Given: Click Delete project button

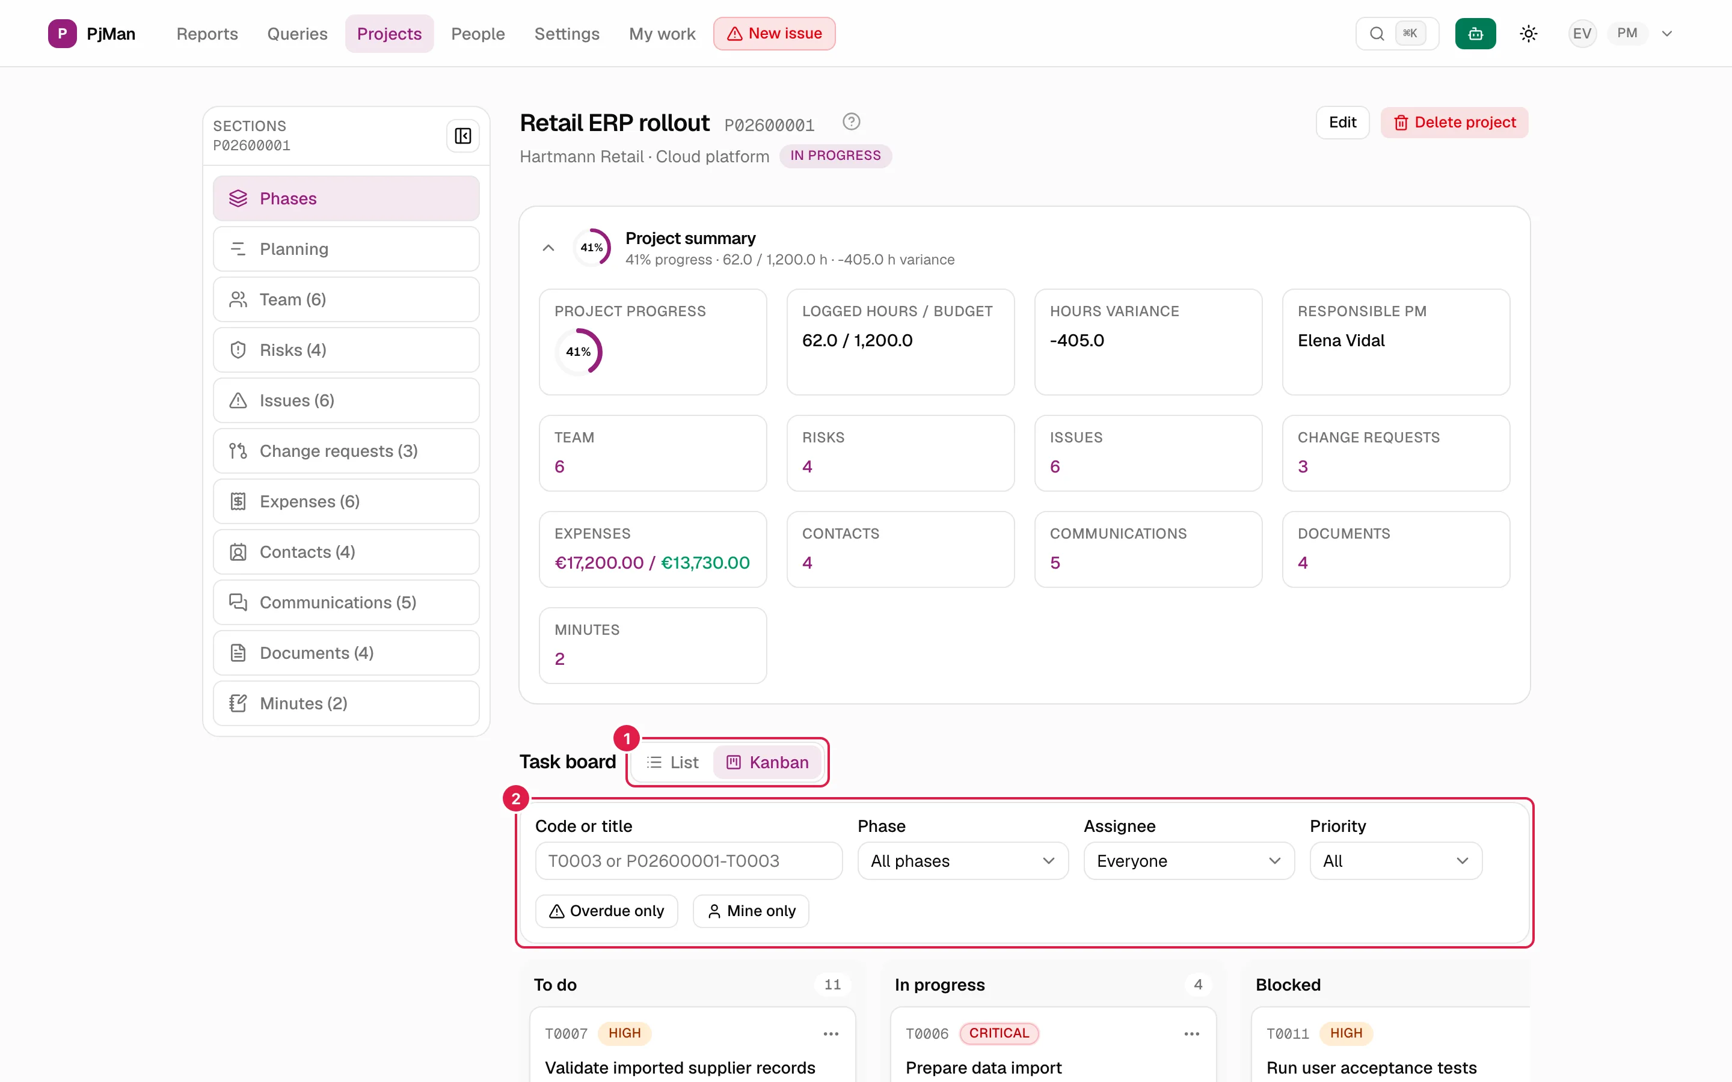Looking at the screenshot, I should [x=1454, y=123].
